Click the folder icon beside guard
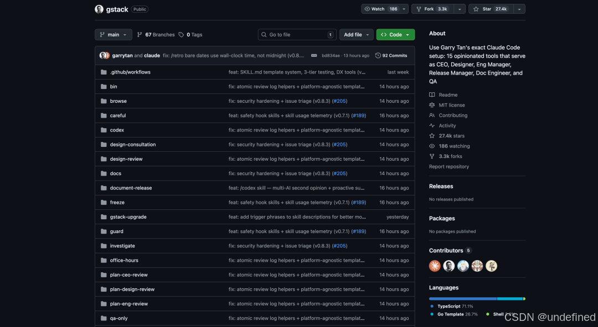The width and height of the screenshot is (598, 327). point(104,231)
